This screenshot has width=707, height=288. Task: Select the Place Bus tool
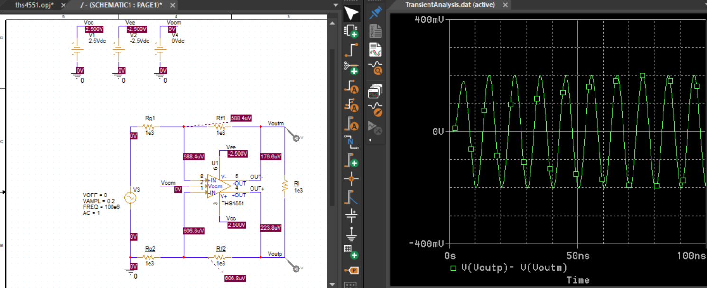click(351, 160)
